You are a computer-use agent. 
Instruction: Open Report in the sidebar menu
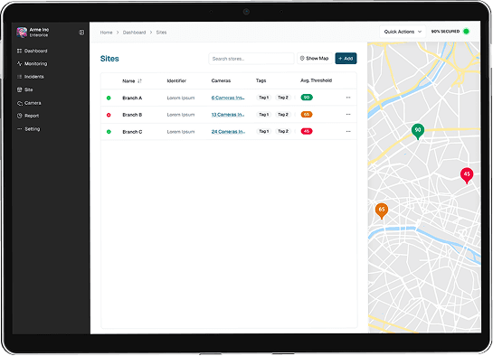coord(32,116)
